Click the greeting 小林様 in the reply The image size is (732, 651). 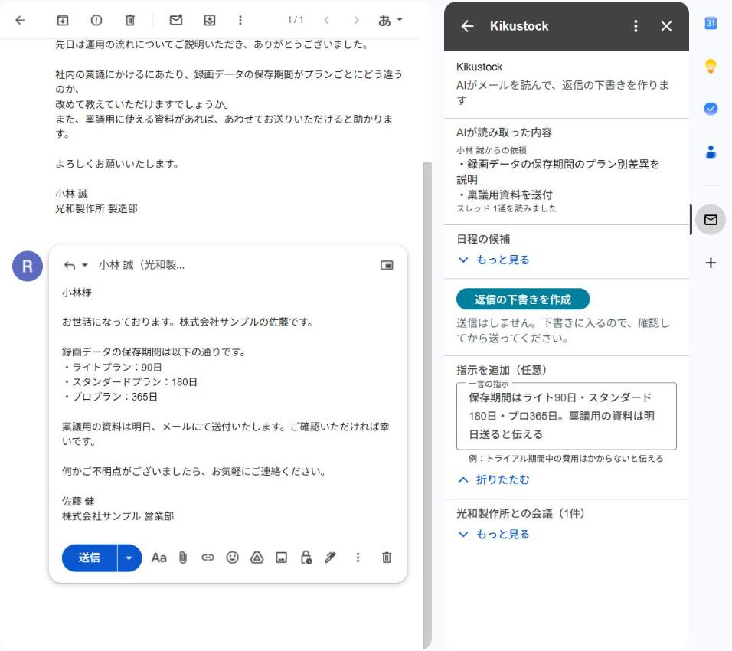[x=77, y=293]
